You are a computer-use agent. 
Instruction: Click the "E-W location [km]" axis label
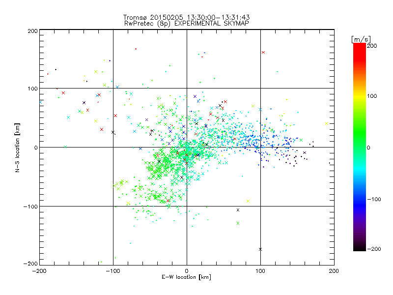(x=186, y=277)
